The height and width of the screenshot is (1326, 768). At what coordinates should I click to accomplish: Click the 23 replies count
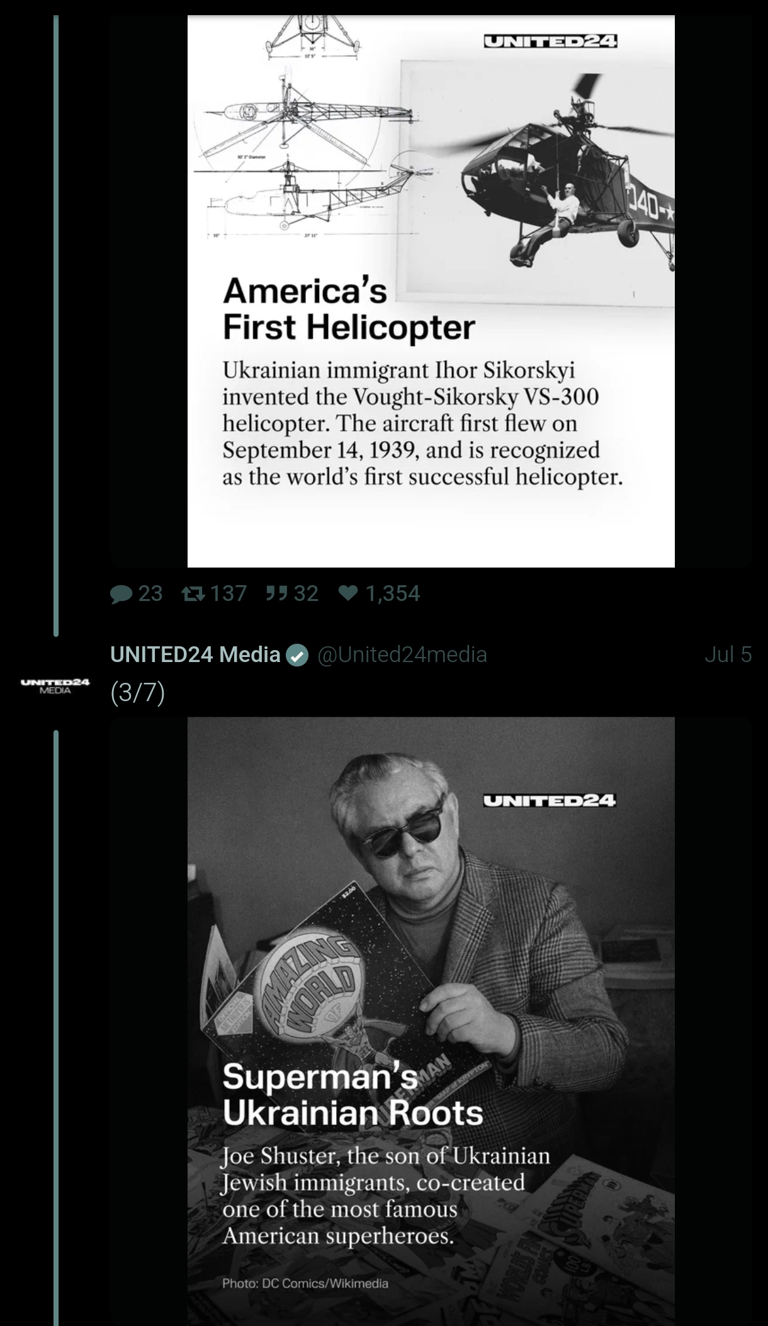tap(150, 593)
